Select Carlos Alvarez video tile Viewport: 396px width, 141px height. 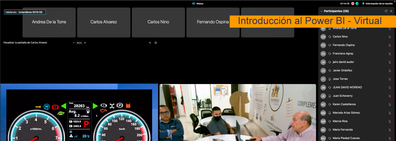104,22
